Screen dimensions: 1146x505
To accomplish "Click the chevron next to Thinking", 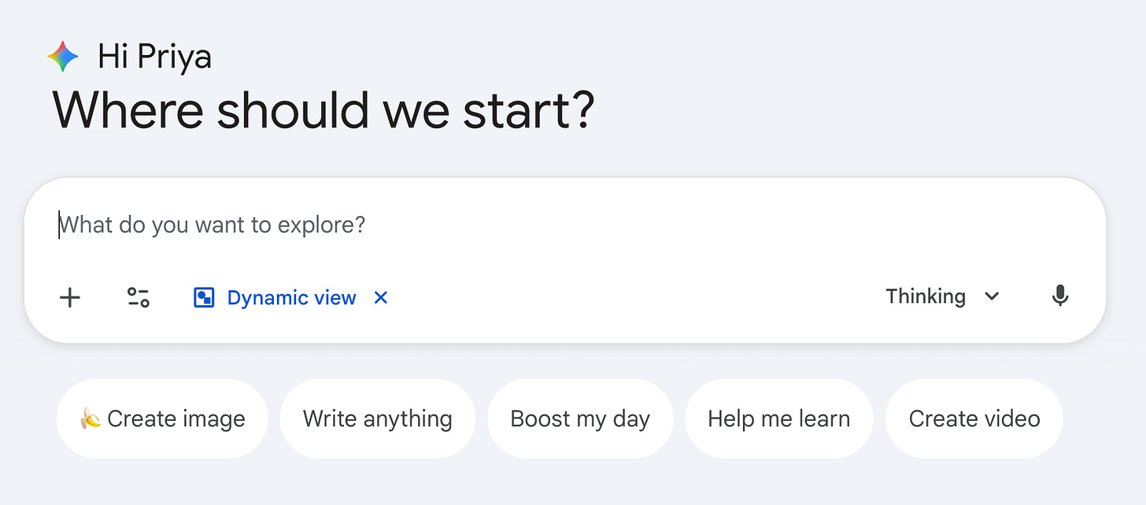I will pos(992,297).
